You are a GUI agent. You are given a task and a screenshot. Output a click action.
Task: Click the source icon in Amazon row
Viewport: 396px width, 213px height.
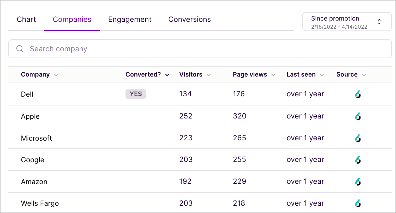point(358,181)
